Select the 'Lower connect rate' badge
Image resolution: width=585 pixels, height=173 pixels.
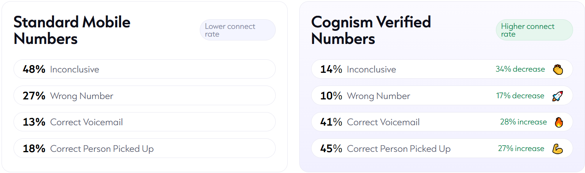point(238,30)
